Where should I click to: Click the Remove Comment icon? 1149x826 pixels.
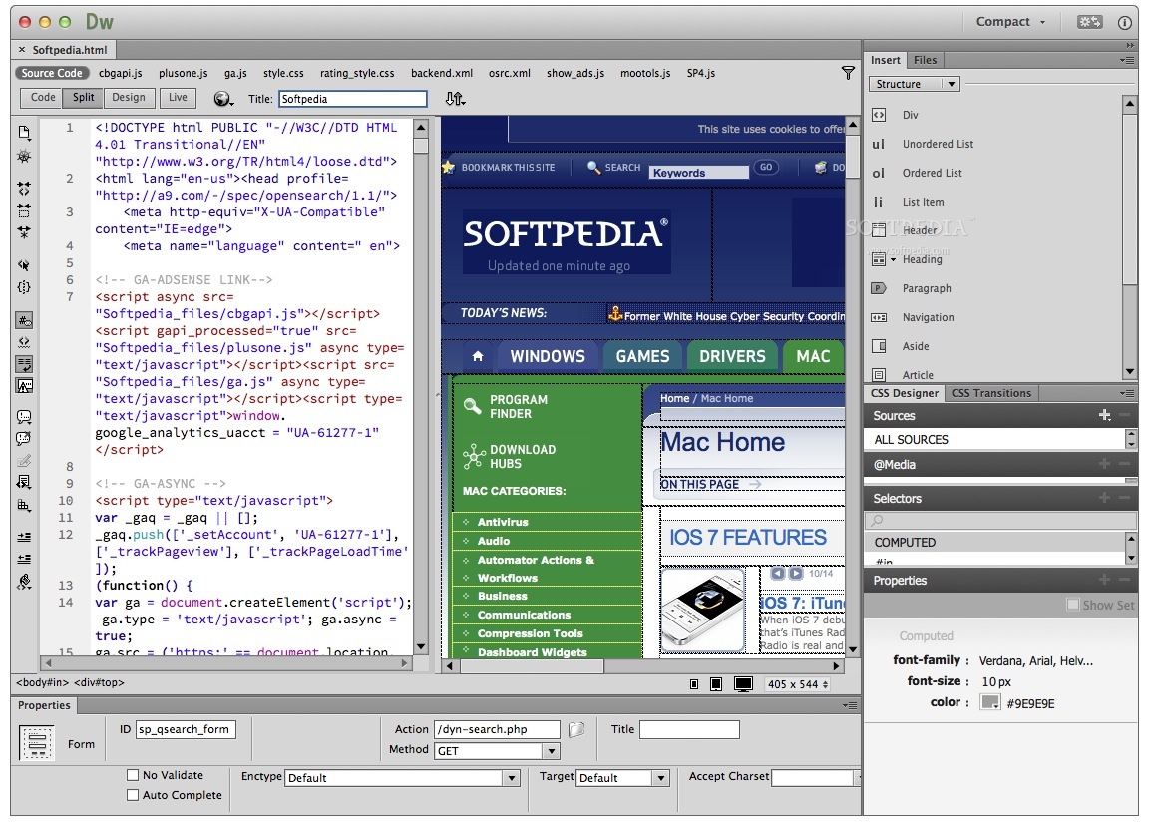24,439
